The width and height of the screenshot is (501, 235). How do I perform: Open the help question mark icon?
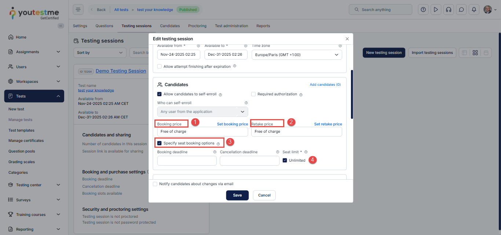point(423,10)
